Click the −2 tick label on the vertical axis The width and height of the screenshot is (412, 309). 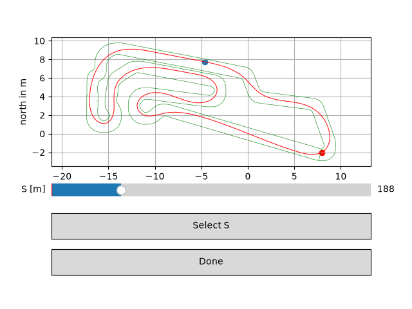point(39,153)
